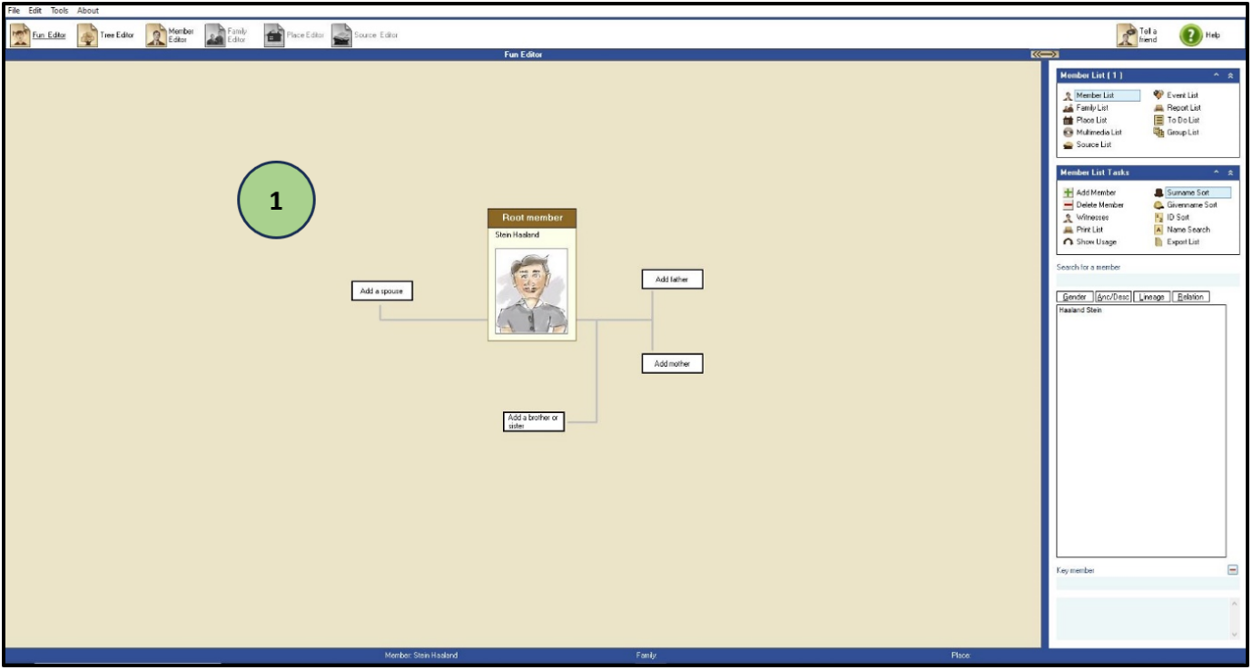The width and height of the screenshot is (1252, 670).
Task: Open the File menu
Action: point(14,10)
